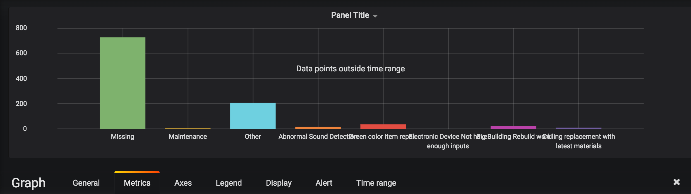Click the red Green color item bar
Image resolution: width=691 pixels, height=194 pixels.
point(383,127)
